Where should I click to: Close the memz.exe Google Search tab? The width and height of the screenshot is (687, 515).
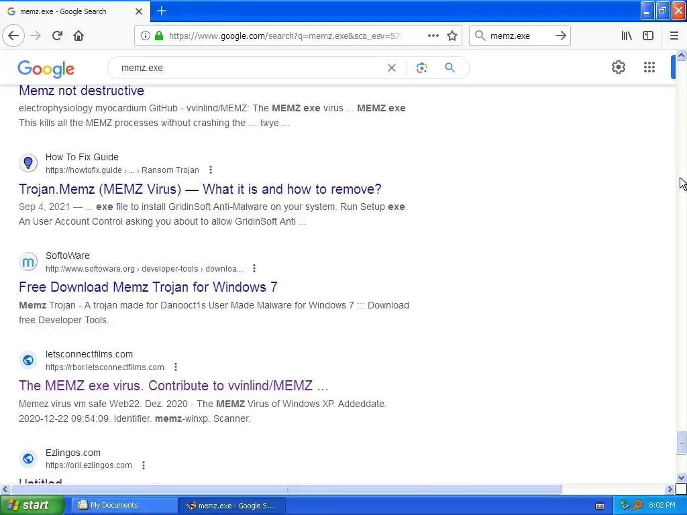pos(138,11)
